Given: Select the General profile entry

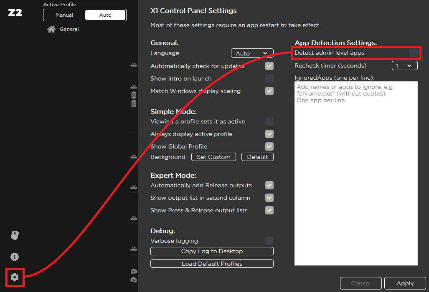Looking at the screenshot, I should (69, 29).
